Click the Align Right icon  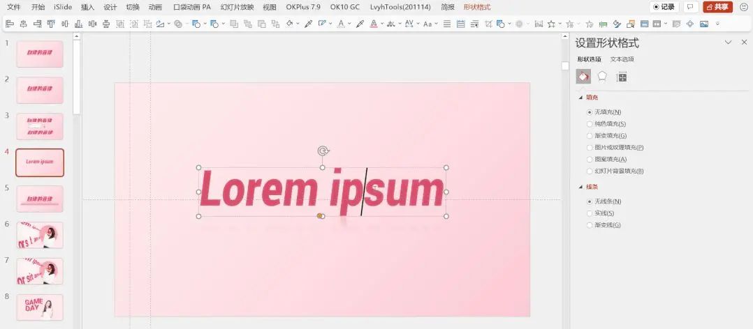pos(37,24)
